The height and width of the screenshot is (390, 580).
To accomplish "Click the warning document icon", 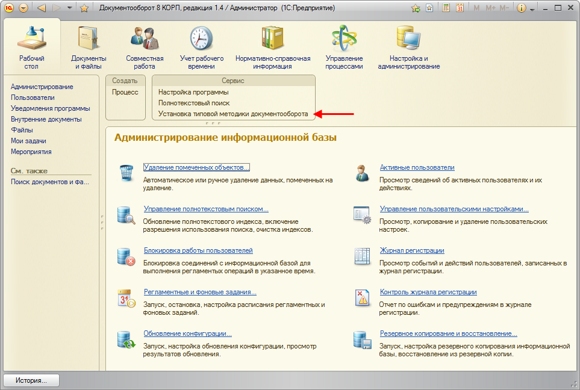I will pyautogui.click(x=362, y=297).
